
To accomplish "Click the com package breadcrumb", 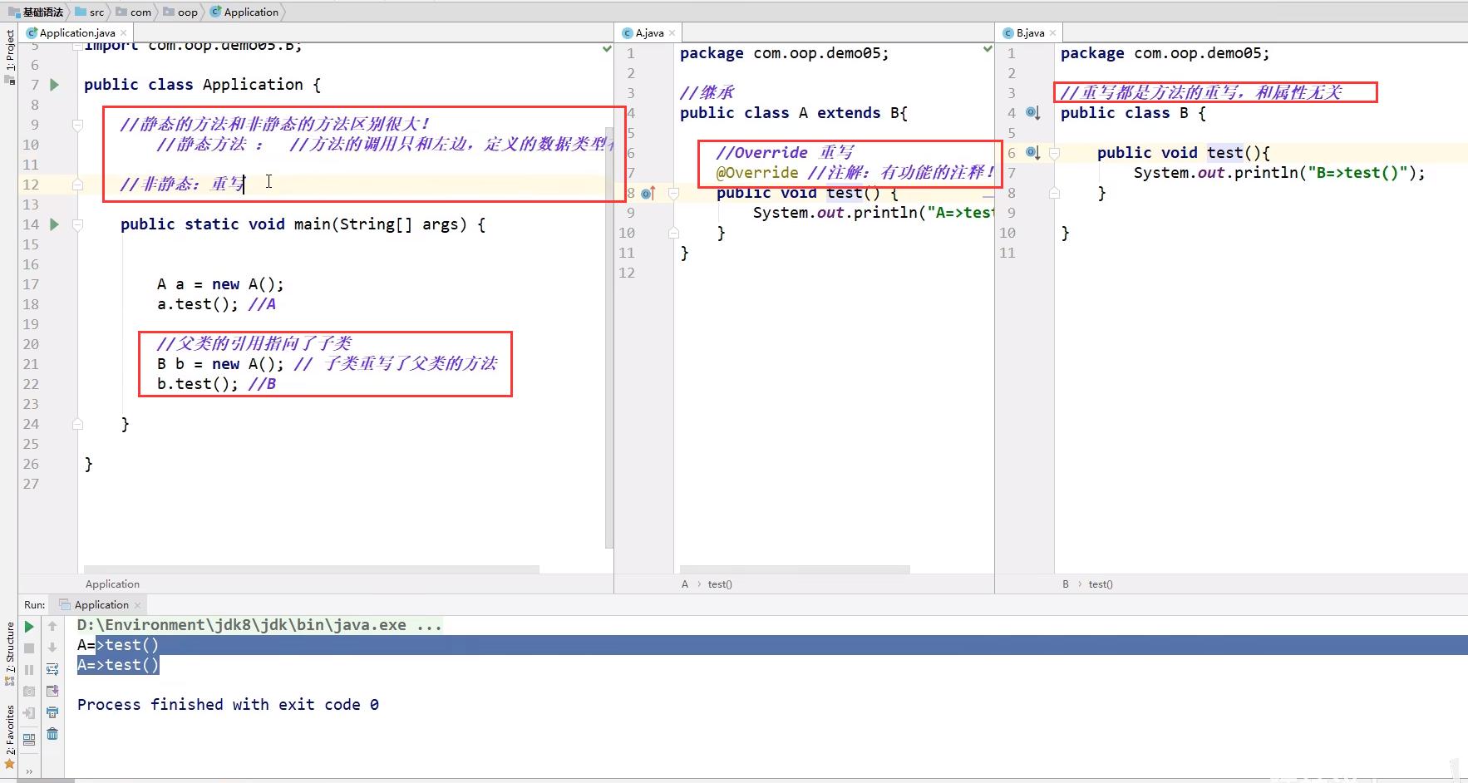I will [x=134, y=12].
